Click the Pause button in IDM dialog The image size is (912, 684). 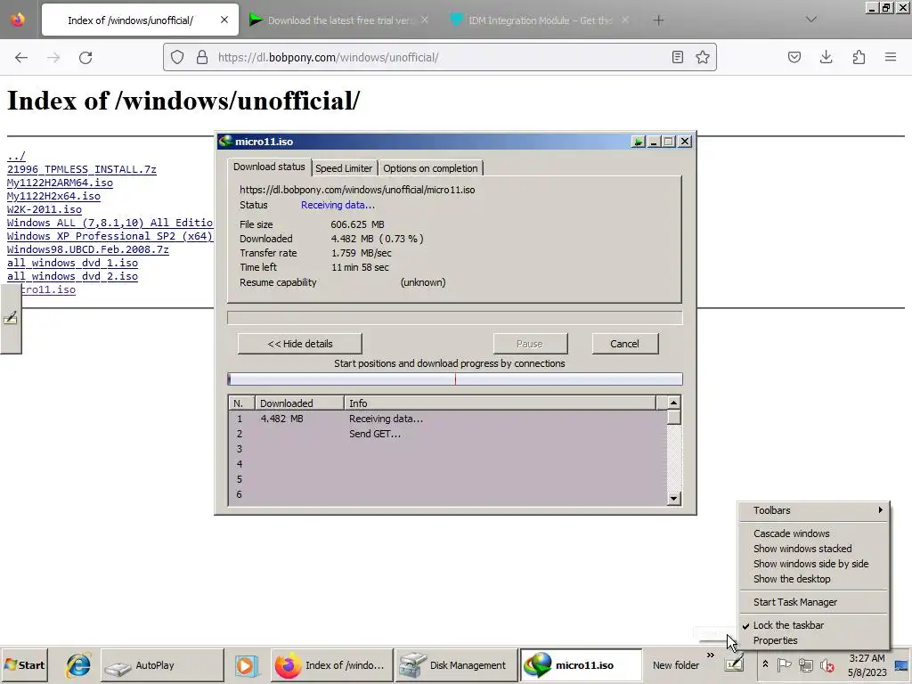[530, 344]
